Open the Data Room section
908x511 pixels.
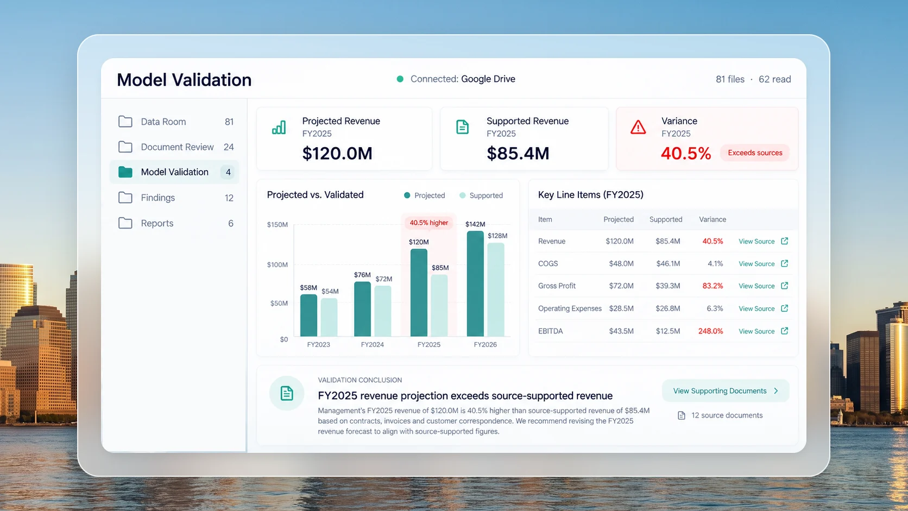[x=175, y=122]
